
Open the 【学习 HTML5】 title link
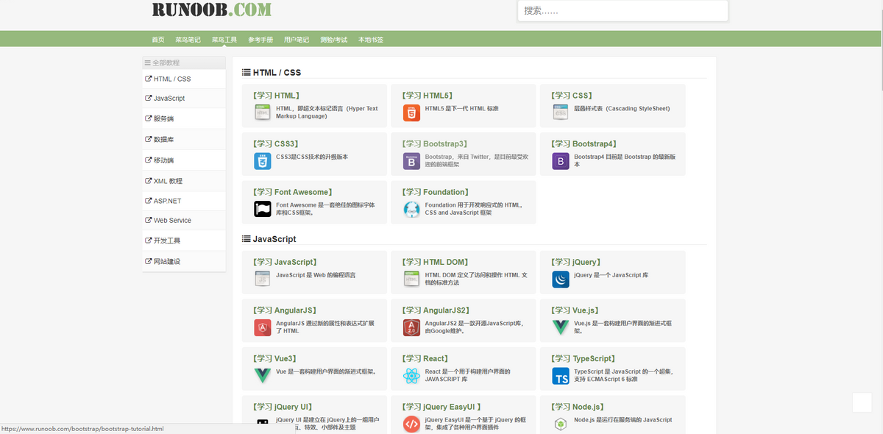pos(428,96)
